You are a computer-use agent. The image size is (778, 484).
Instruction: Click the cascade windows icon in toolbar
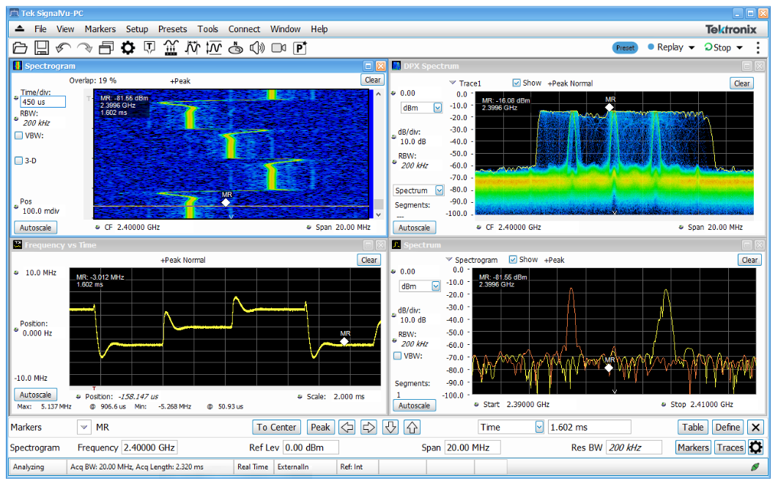tap(107, 48)
